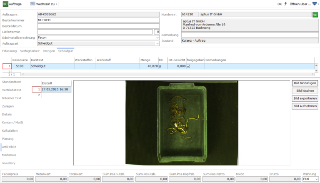
Task: Click the green Aufträge module icon
Action: (5, 4)
